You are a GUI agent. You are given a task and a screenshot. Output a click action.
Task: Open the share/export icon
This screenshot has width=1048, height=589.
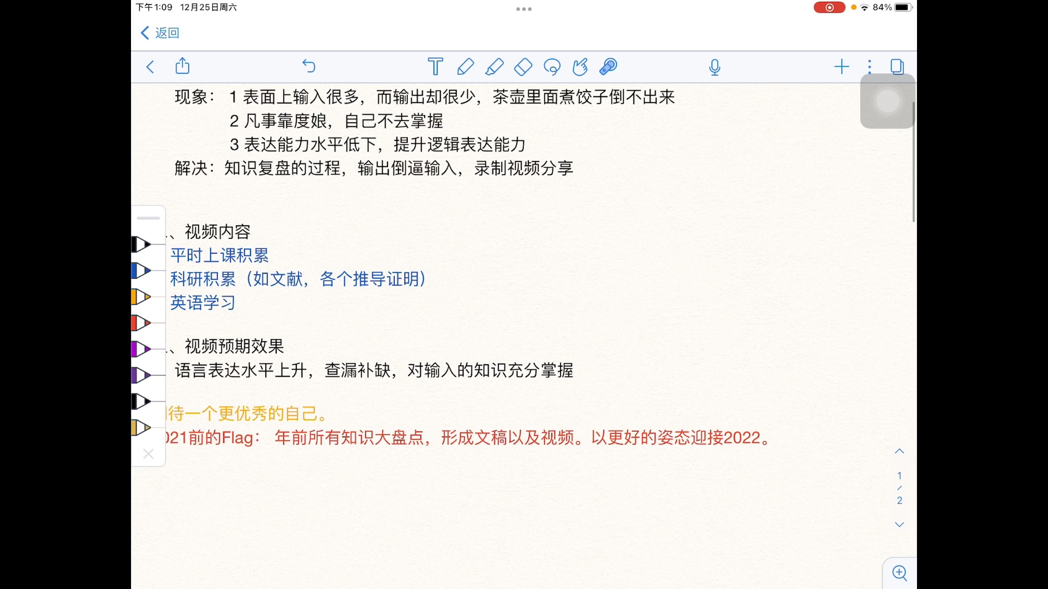[183, 66]
